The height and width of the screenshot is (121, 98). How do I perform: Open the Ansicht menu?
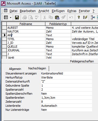click(x=44, y=11)
